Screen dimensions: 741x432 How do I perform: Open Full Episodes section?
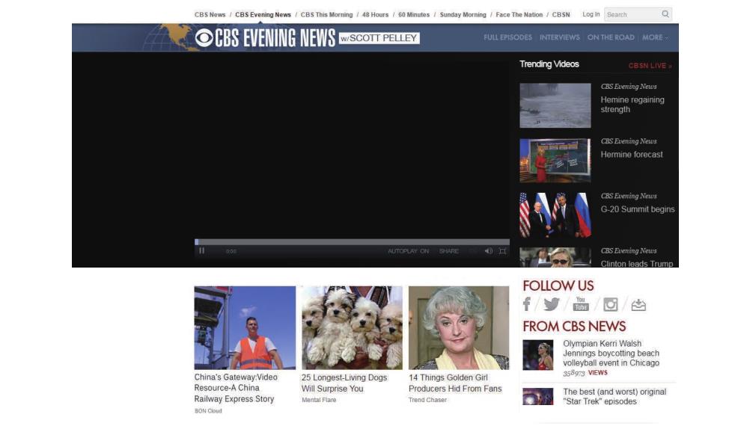pyautogui.click(x=507, y=37)
